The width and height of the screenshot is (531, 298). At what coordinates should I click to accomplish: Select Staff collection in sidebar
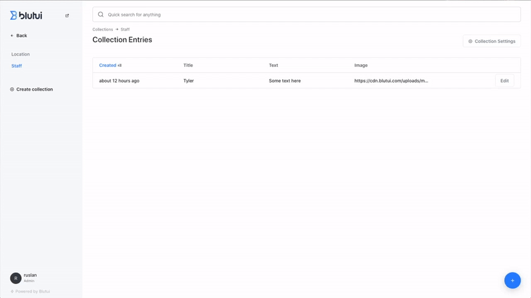click(x=17, y=66)
